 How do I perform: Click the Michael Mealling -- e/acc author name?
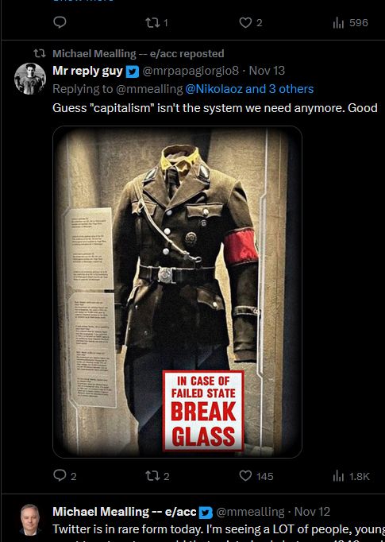(x=124, y=512)
